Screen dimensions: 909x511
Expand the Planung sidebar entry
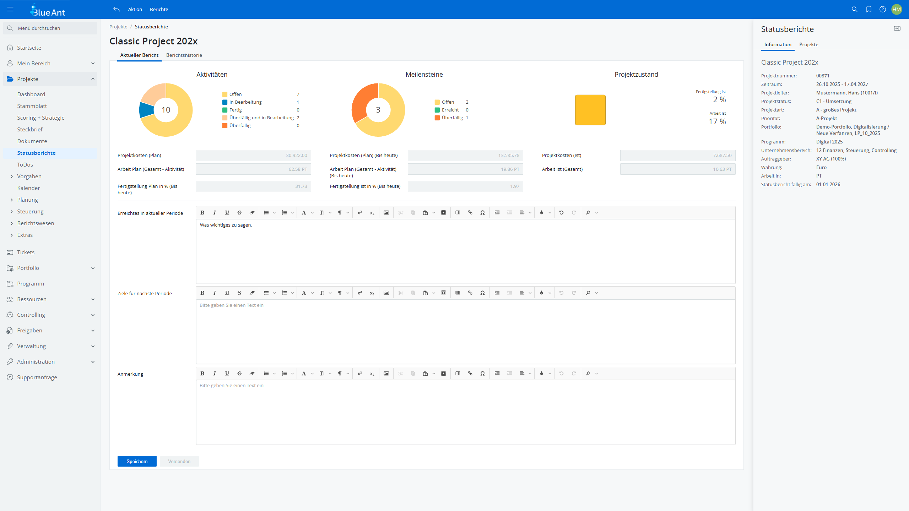click(x=27, y=200)
